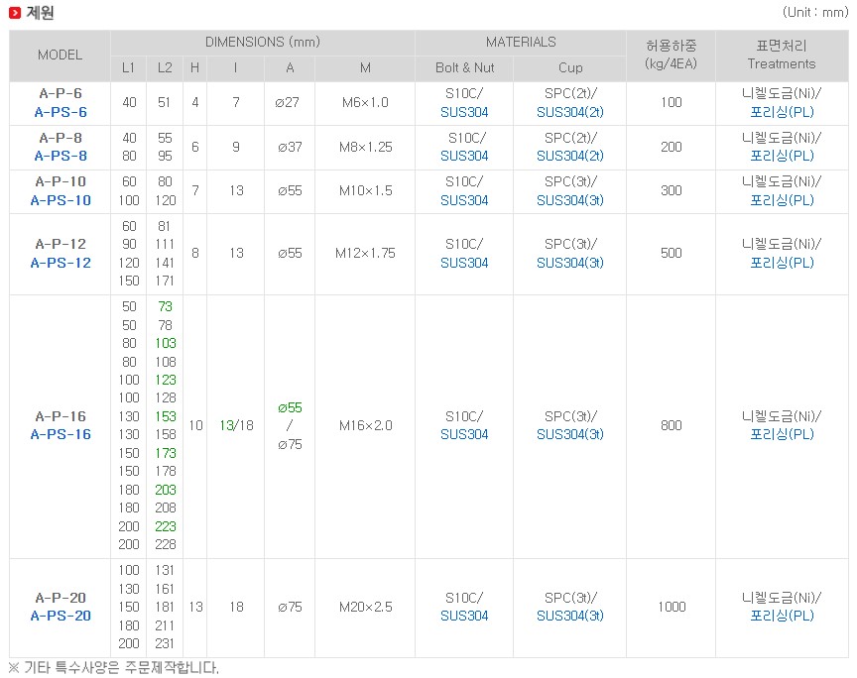This screenshot has height=678, width=857.
Task: Click the M10×1.5 thread value
Action: click(365, 190)
